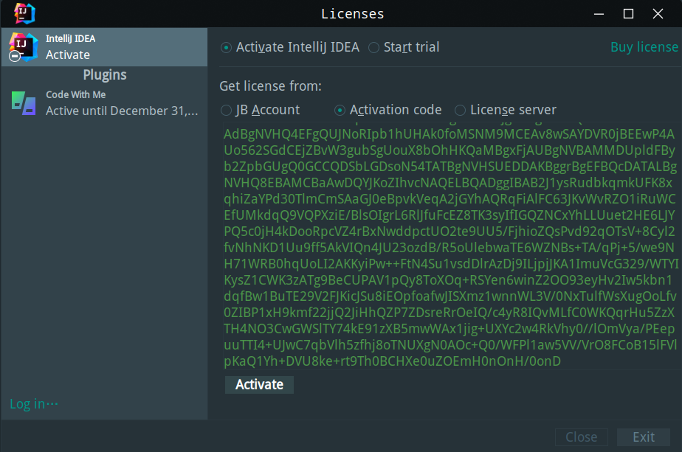This screenshot has width=682, height=452.
Task: Click the IntelliJ IDEA logo in title bar
Action: [x=24, y=13]
